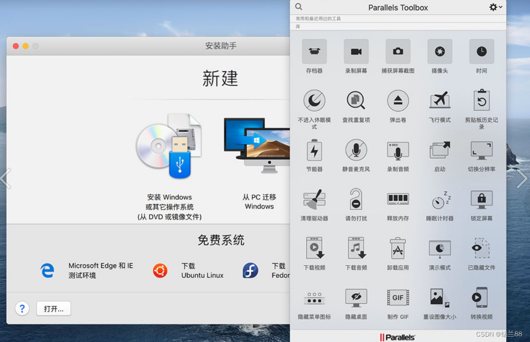Click Free Memory (释放内存) icon
This screenshot has width=530, height=342.
pyautogui.click(x=398, y=199)
